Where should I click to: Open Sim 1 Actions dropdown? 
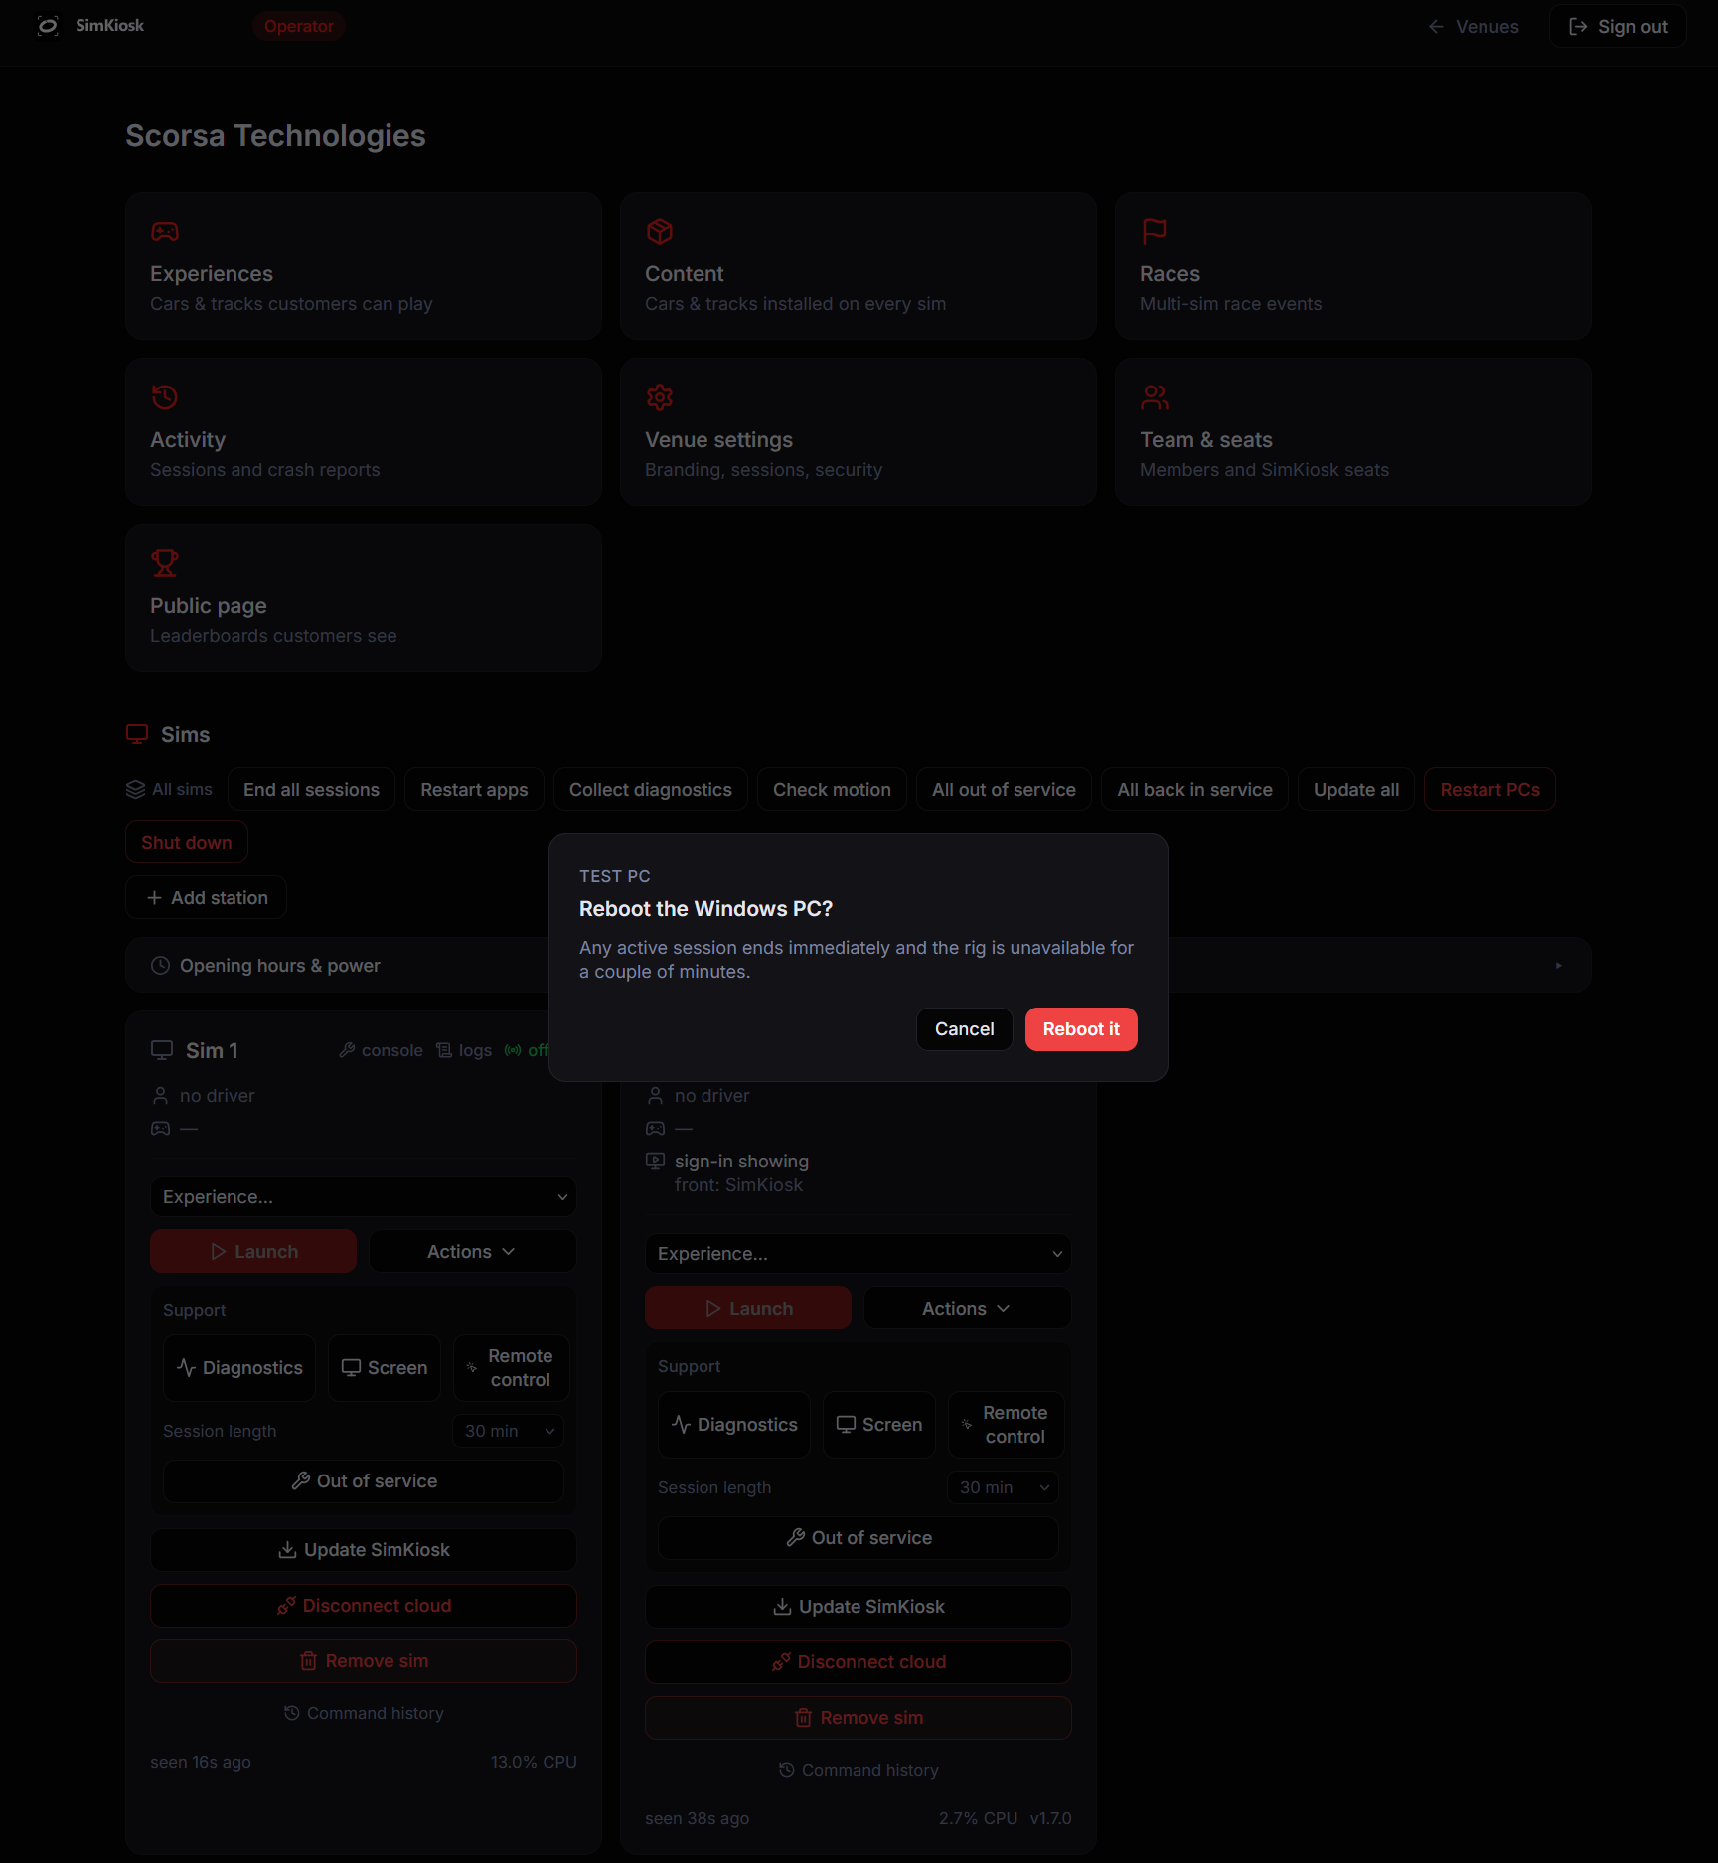472,1252
